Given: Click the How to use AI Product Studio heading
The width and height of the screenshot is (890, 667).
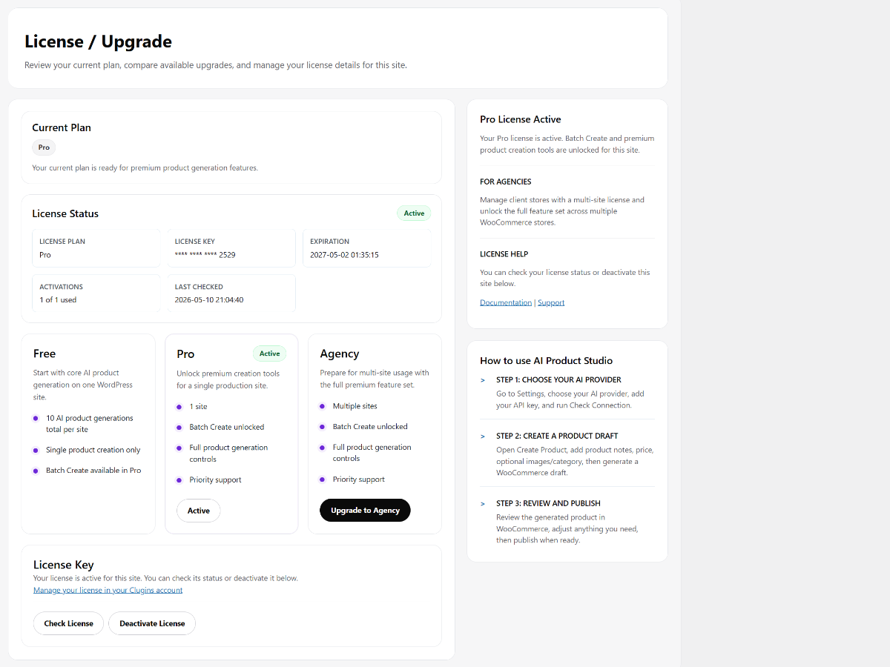Looking at the screenshot, I should click(x=547, y=361).
